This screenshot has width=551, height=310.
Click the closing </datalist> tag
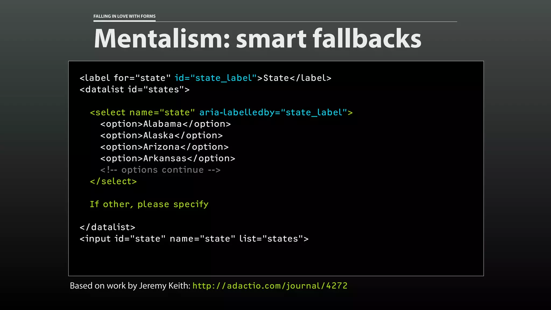107,227
